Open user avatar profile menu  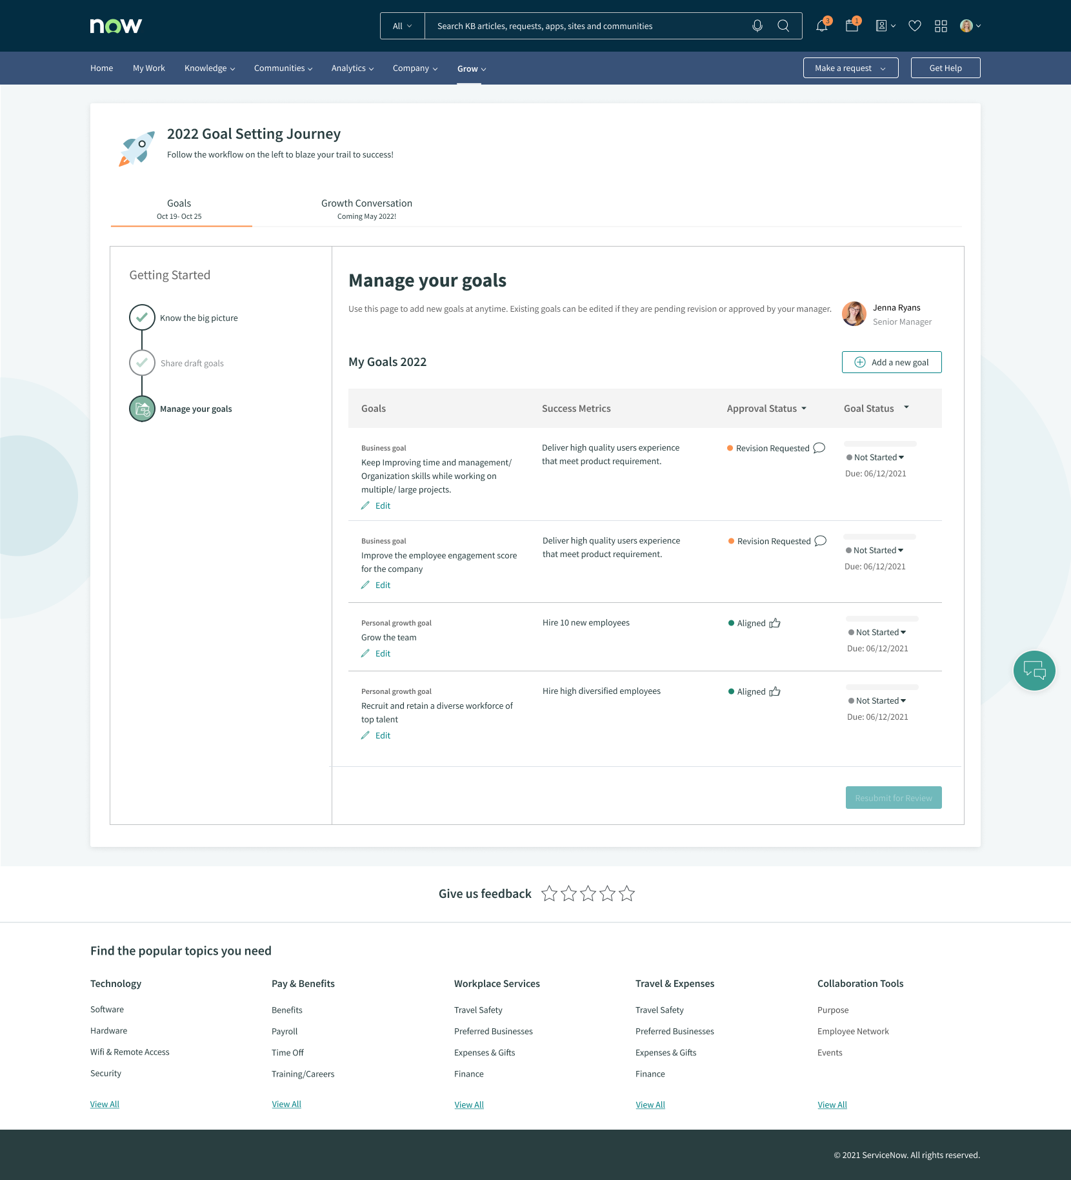coord(970,26)
